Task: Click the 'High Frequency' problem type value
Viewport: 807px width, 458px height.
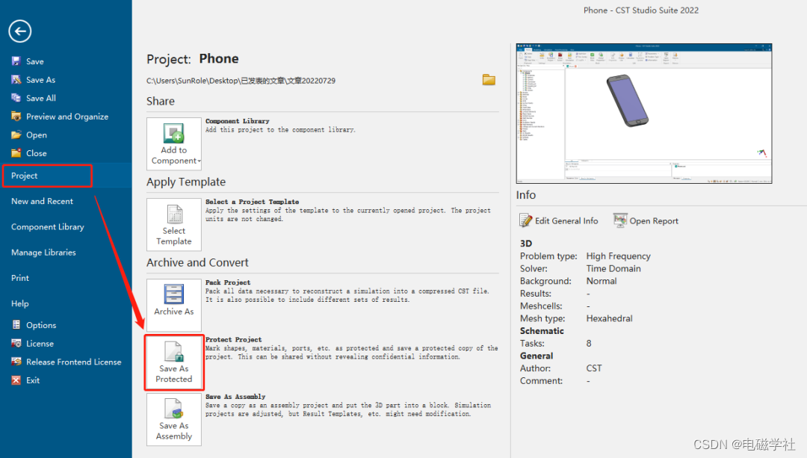Action: [x=618, y=256]
